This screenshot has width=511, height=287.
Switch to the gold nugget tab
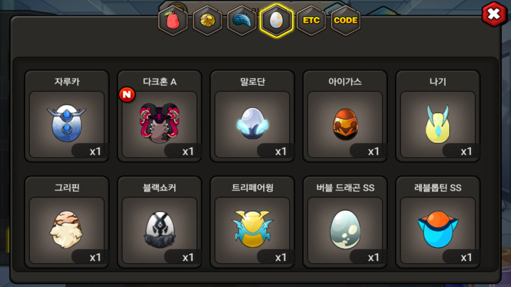pos(208,20)
